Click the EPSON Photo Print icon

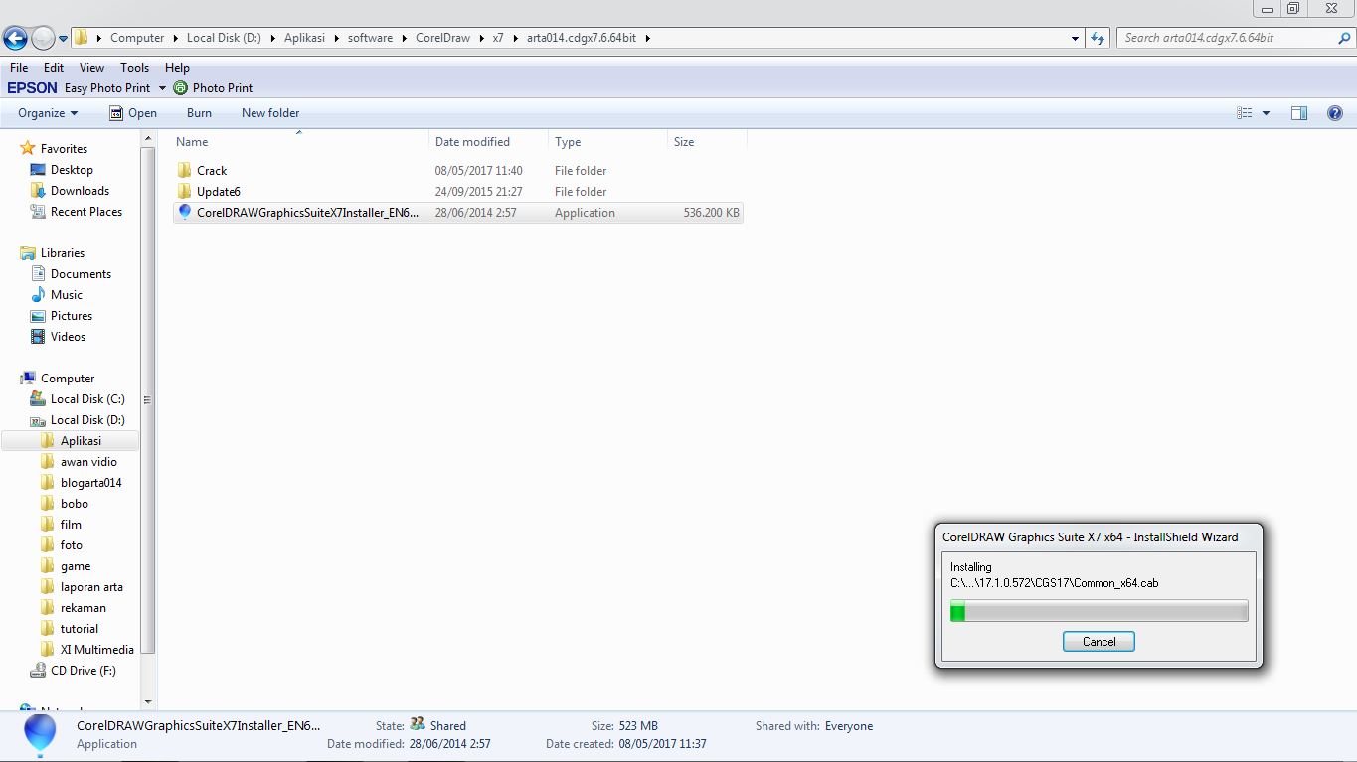(x=180, y=88)
